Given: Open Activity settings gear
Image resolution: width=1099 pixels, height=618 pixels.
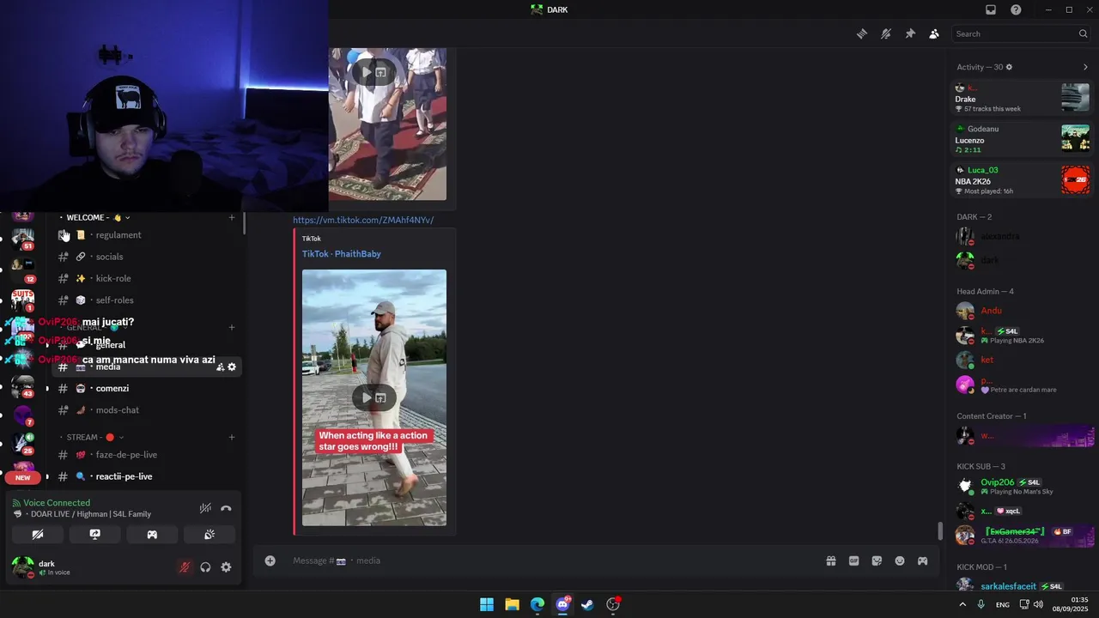Looking at the screenshot, I should 1009,67.
